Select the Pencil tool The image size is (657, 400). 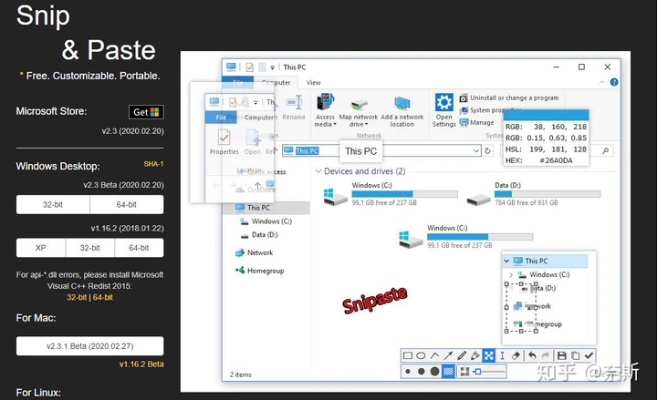pyautogui.click(x=462, y=355)
